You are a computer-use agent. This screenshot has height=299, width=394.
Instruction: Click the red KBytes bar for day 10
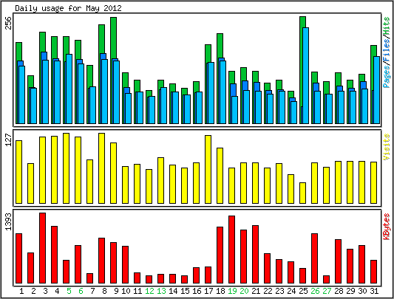[126, 264]
